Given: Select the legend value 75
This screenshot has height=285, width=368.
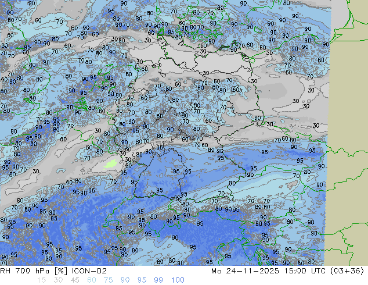Looking at the screenshot, I should (108, 280).
